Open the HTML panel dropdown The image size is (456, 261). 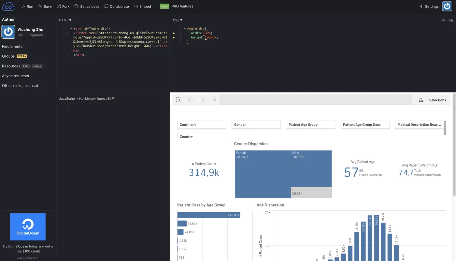(65, 20)
